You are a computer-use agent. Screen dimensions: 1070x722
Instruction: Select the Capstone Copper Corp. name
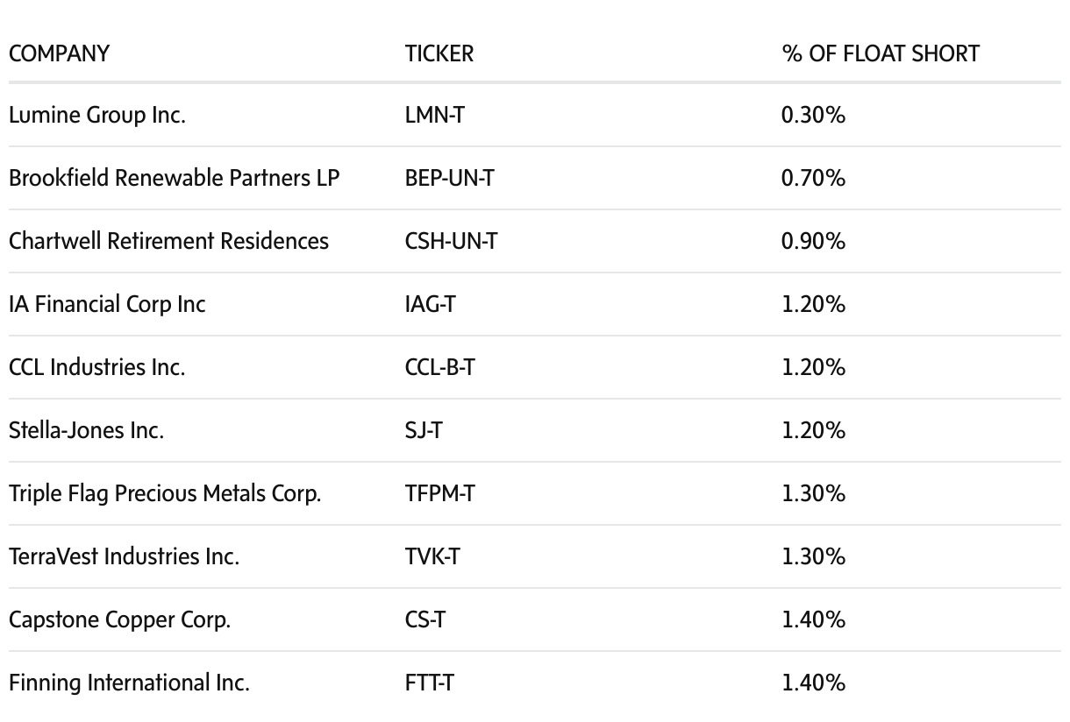pos(119,619)
